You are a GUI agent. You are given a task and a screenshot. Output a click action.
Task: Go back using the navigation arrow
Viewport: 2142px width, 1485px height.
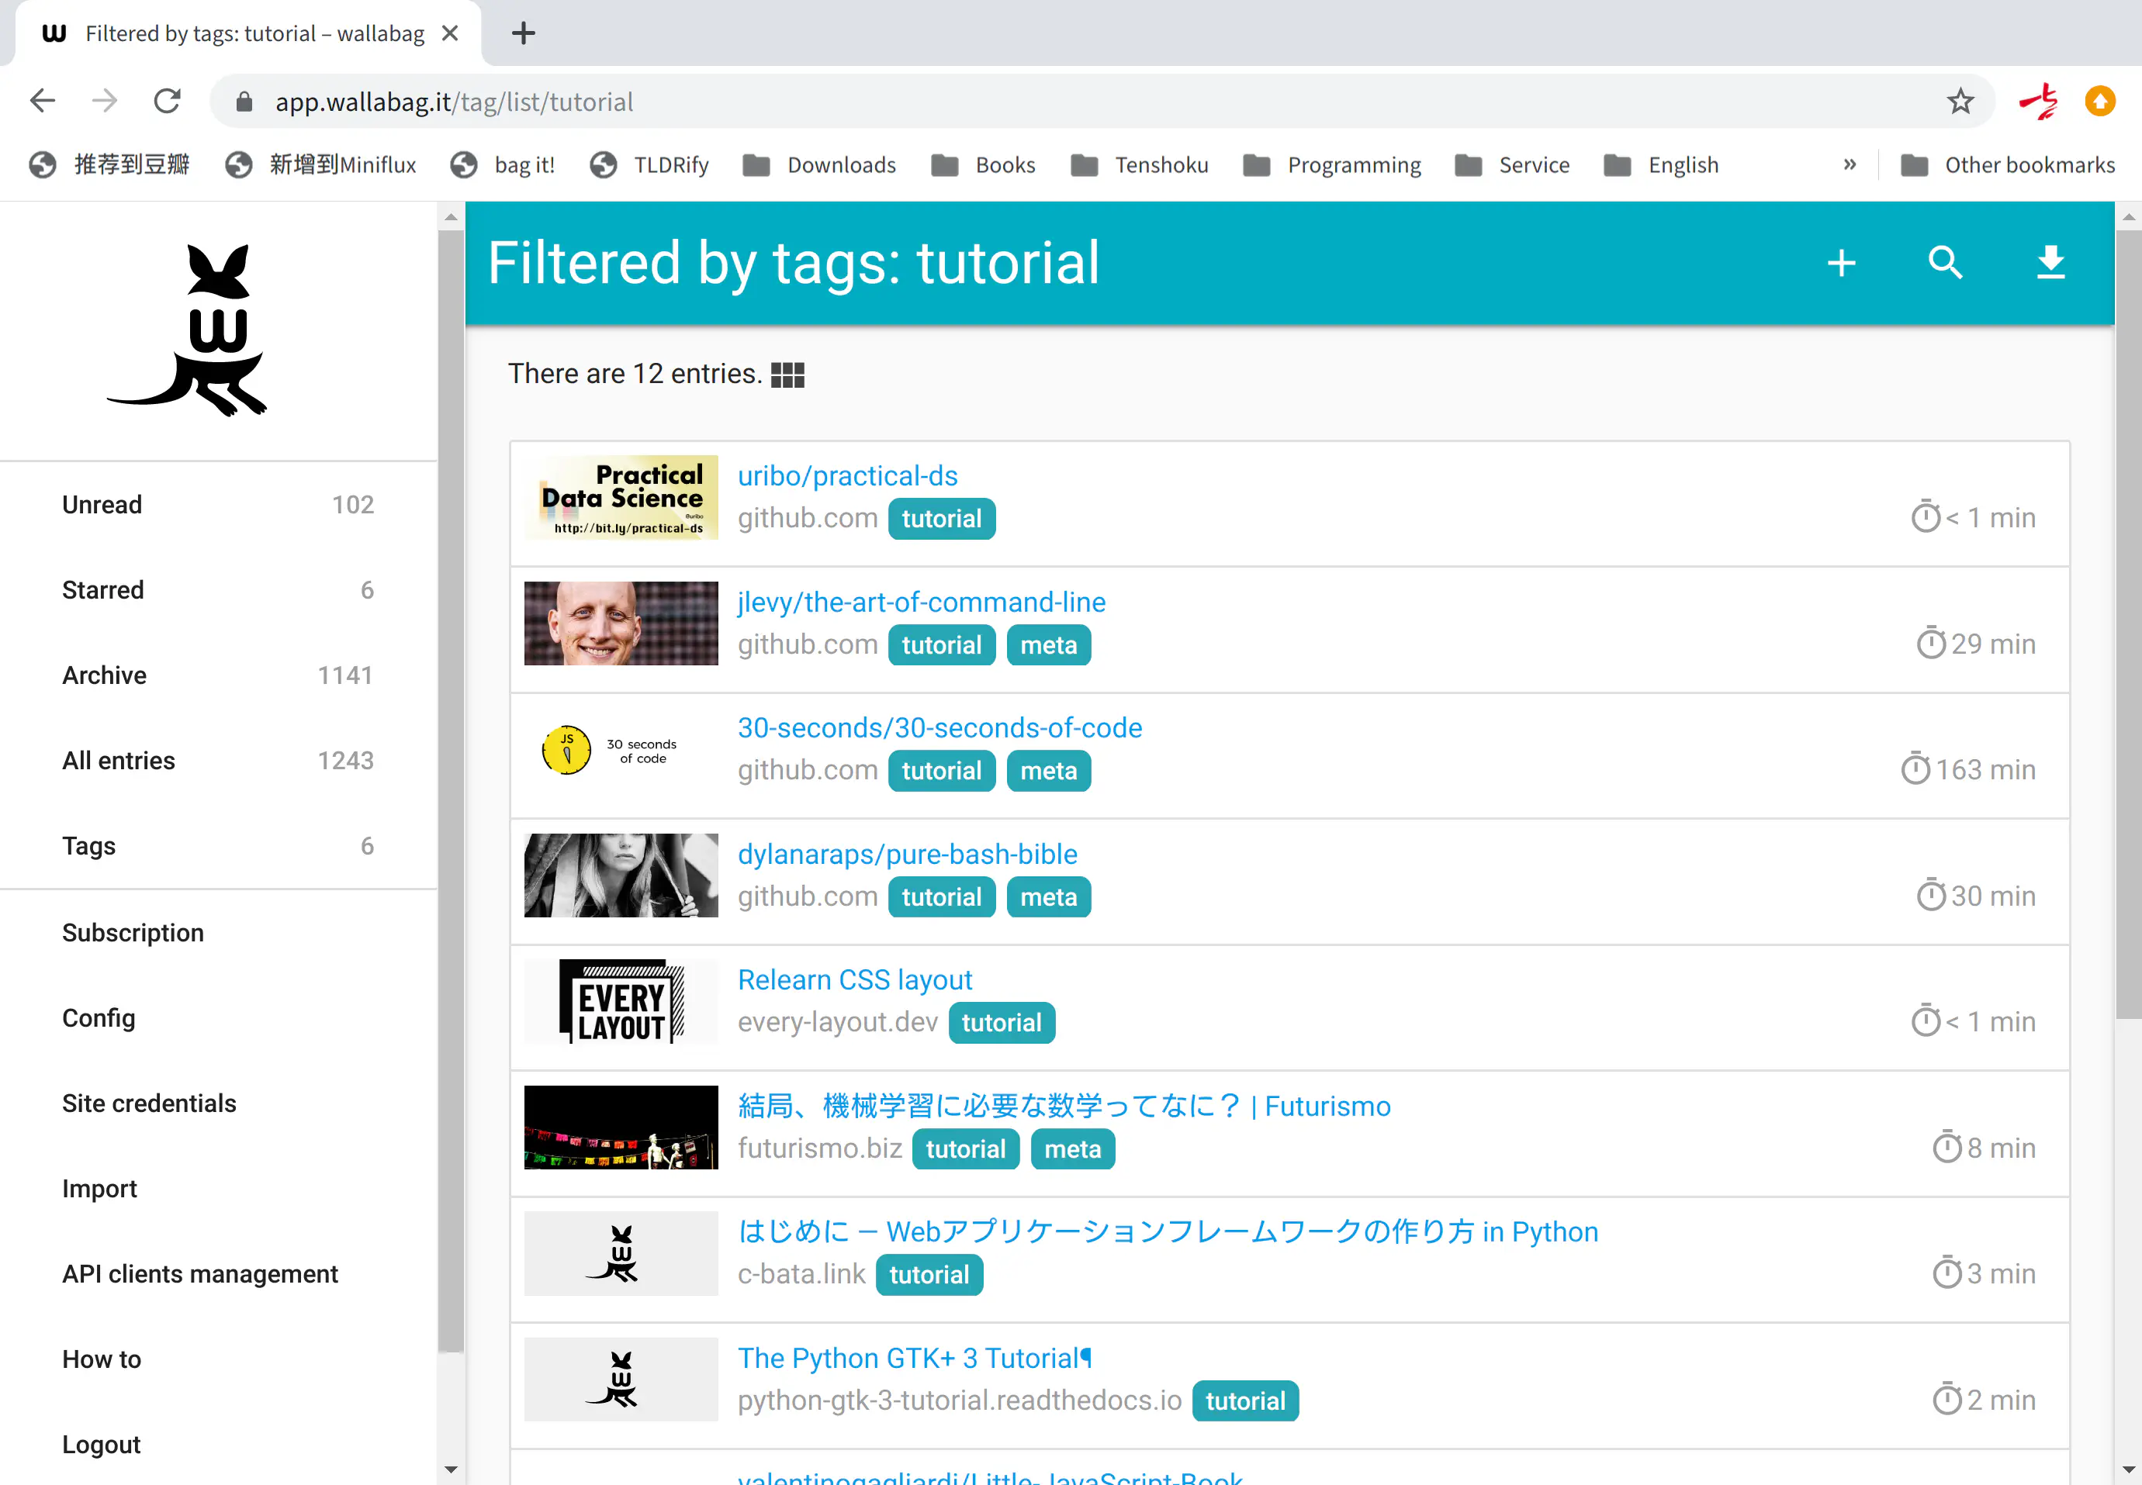pyautogui.click(x=42, y=101)
